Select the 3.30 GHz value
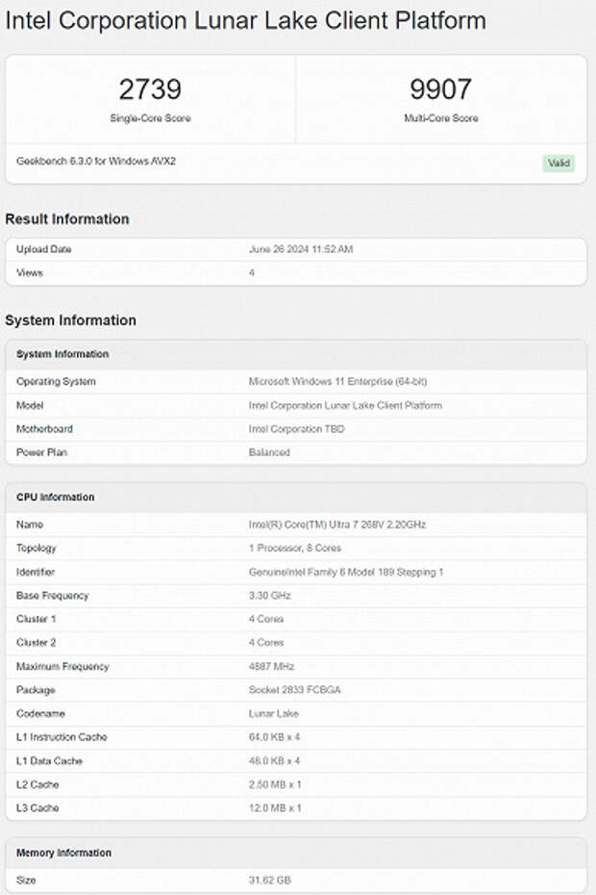Image resolution: width=596 pixels, height=895 pixels. [270, 596]
